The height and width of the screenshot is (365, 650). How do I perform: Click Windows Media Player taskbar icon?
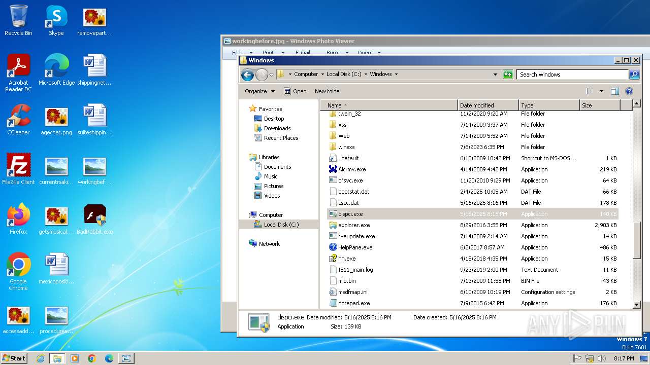tap(75, 358)
